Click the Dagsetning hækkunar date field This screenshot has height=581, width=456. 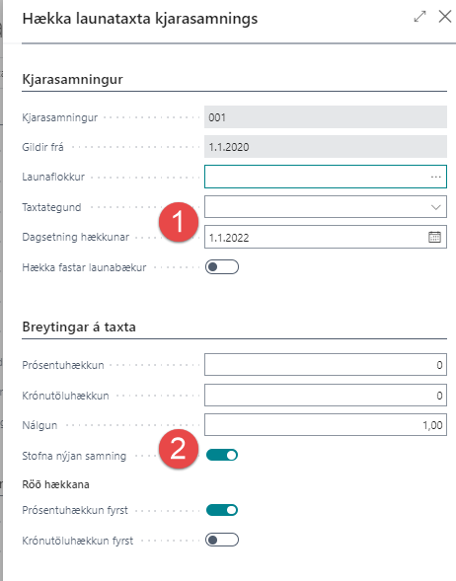point(316,237)
